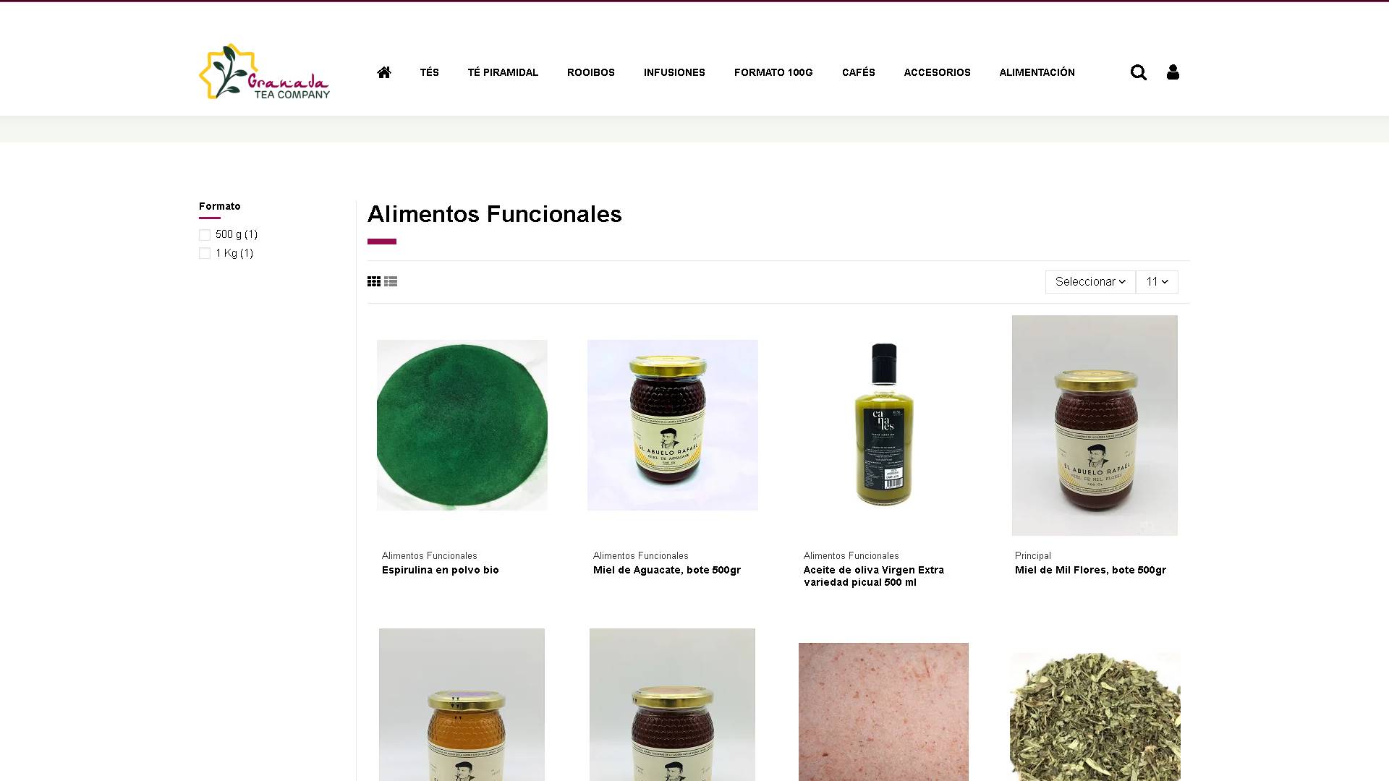The height and width of the screenshot is (781, 1389).
Task: Check the 500 g format filter
Action: [x=205, y=235]
